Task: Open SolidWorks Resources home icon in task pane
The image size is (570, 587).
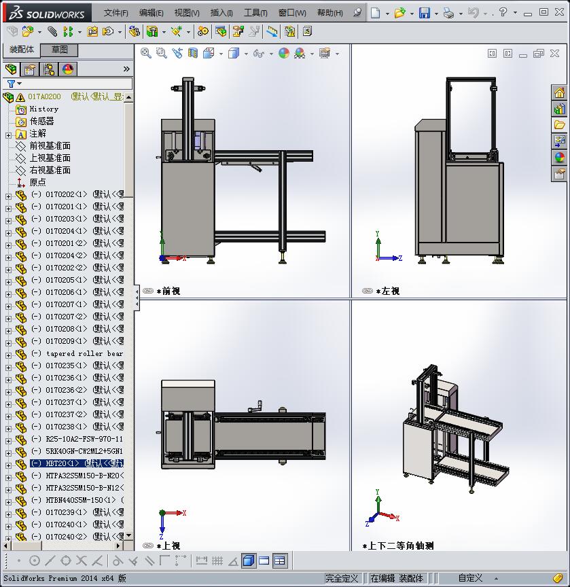Action: pyautogui.click(x=559, y=92)
